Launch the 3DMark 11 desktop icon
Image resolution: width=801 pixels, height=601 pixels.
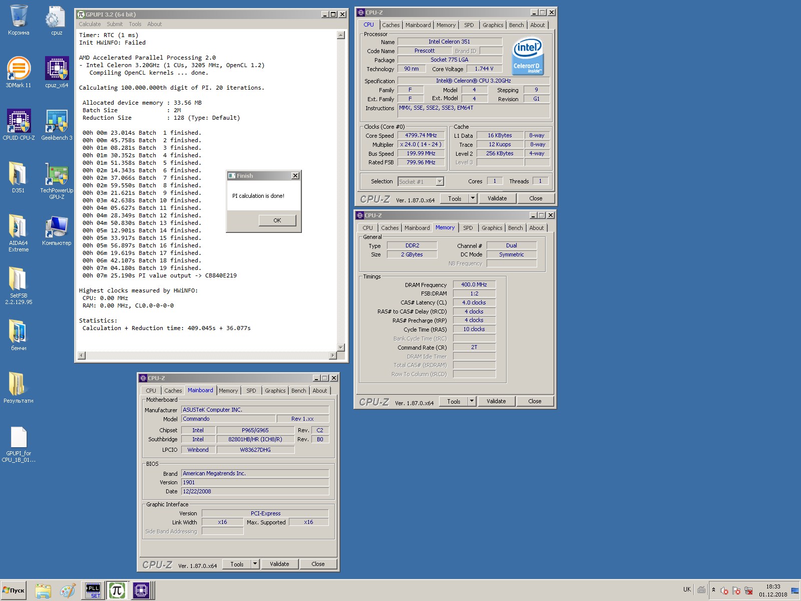point(19,73)
